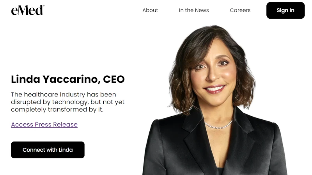Click the word CEO in the heading
The height and width of the screenshot is (175, 312).
click(114, 79)
